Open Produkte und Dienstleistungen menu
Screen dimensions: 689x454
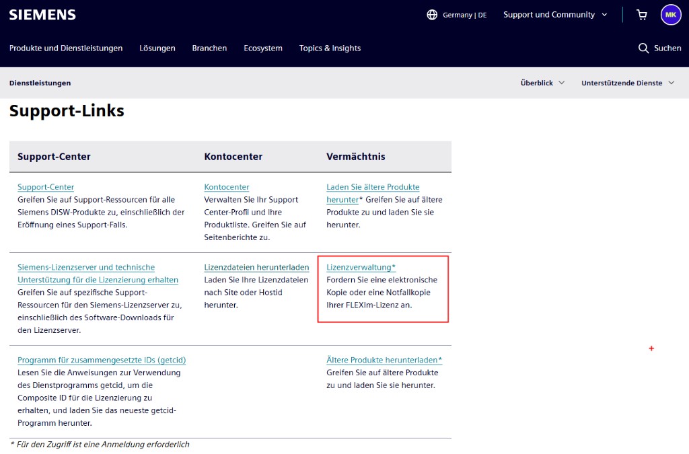click(66, 48)
